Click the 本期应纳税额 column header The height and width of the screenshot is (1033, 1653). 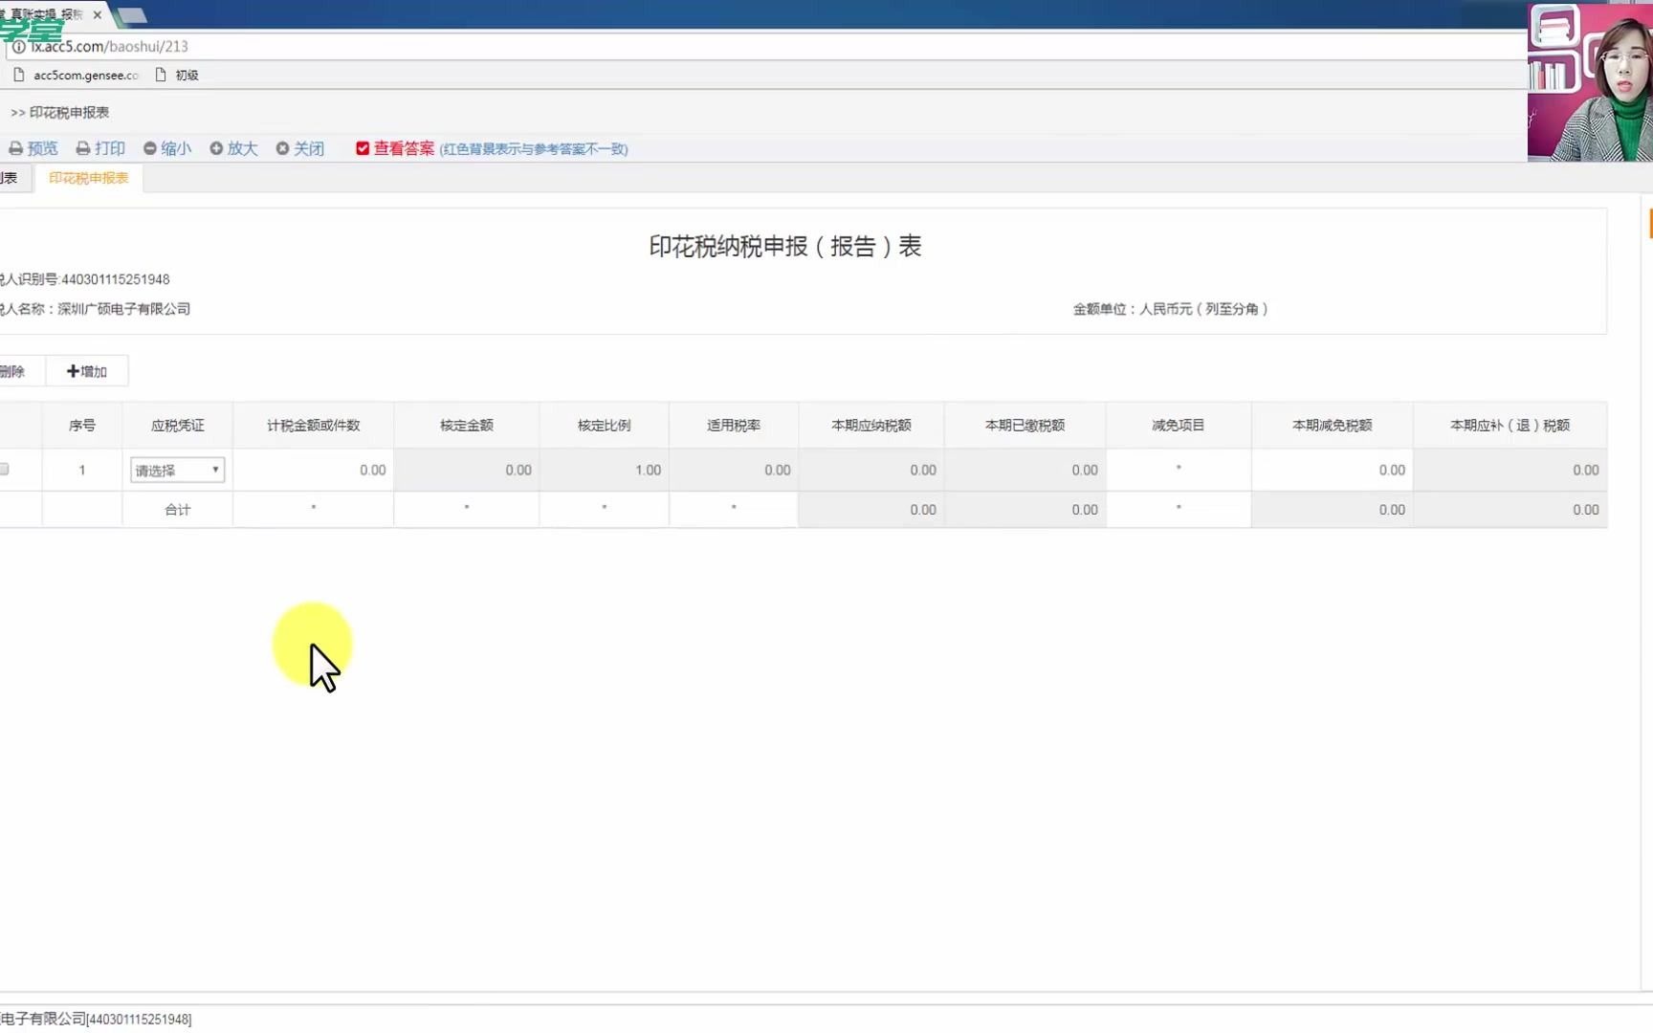click(x=871, y=426)
